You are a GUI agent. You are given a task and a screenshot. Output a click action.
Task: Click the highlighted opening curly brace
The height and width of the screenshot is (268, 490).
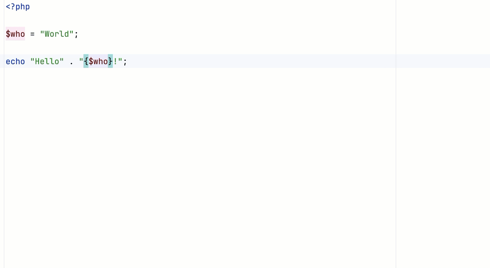click(x=86, y=61)
